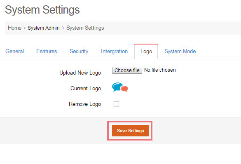Click the System Settings page heading
Viewport: 241px width, 164px height.
[42, 10]
